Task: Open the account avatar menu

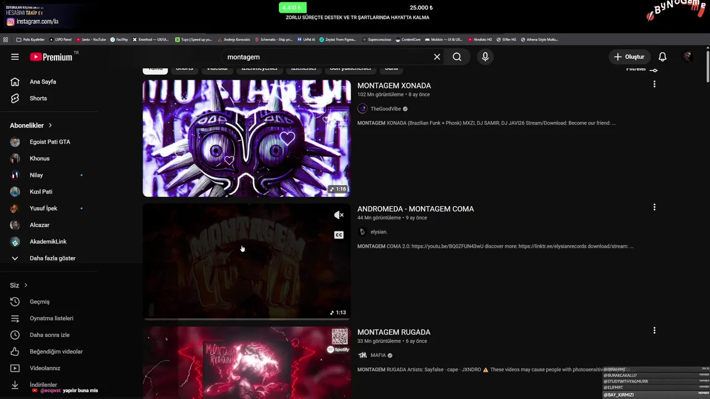Action: pos(688,57)
